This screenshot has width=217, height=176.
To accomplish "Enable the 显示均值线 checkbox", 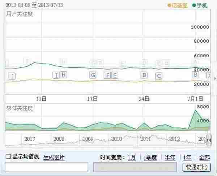I will pyautogui.click(x=8, y=157).
